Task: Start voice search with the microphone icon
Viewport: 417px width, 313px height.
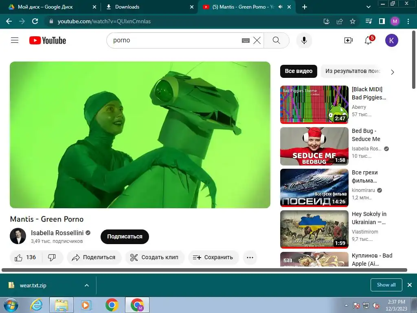Action: click(x=304, y=40)
